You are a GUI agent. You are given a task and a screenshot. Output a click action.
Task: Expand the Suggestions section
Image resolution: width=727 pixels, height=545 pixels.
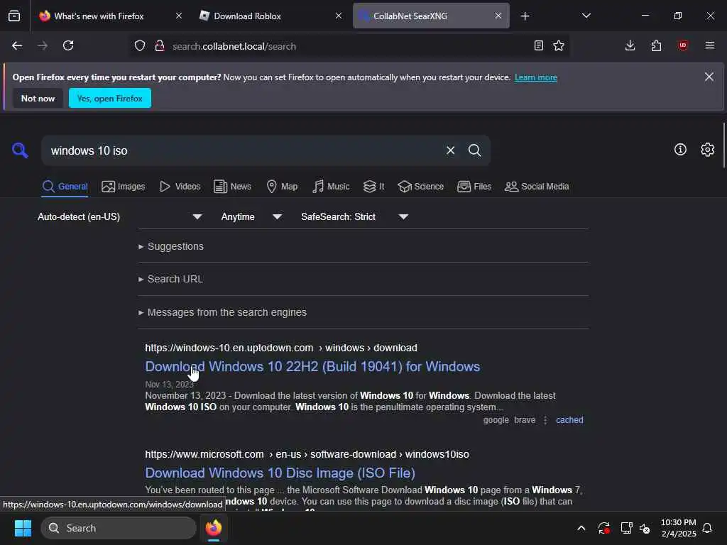coord(171,246)
